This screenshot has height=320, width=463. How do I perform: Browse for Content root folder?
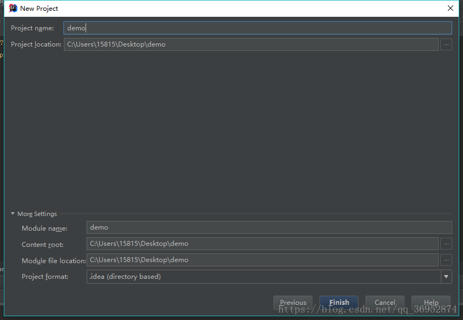coord(446,244)
